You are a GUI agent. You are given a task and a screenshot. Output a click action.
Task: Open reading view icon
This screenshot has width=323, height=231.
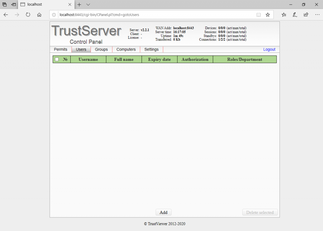click(259, 15)
